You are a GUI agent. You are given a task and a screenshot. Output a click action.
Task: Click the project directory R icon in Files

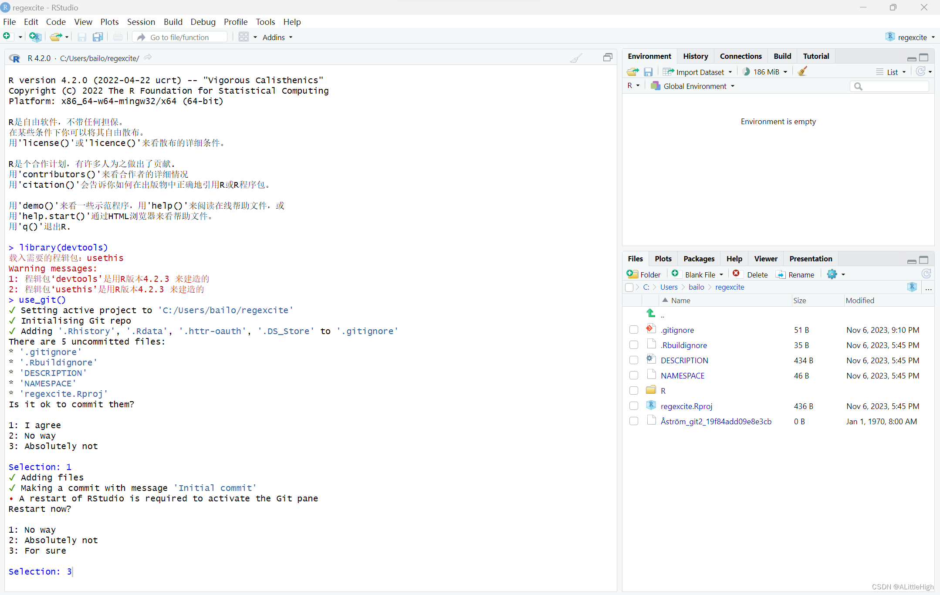click(x=912, y=287)
